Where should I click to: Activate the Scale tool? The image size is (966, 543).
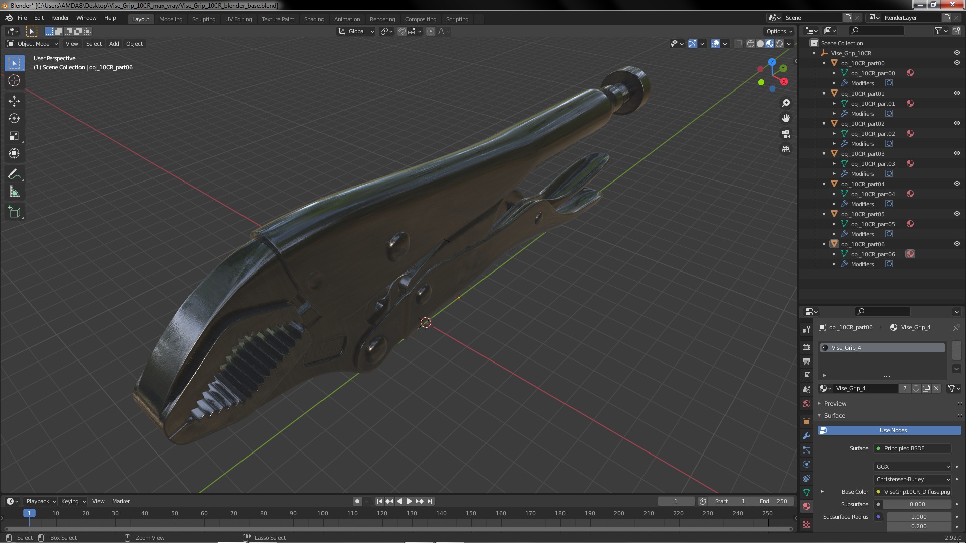coord(14,136)
